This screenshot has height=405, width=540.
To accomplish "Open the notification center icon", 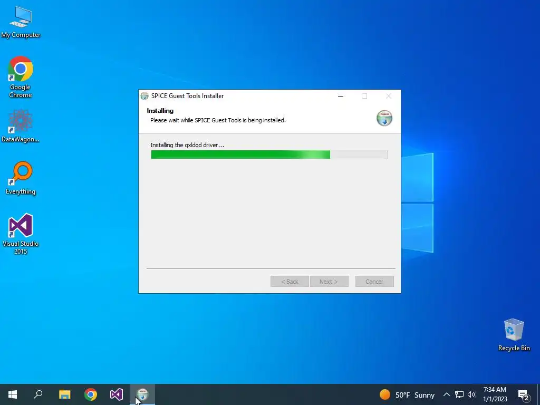I will tap(523, 394).
